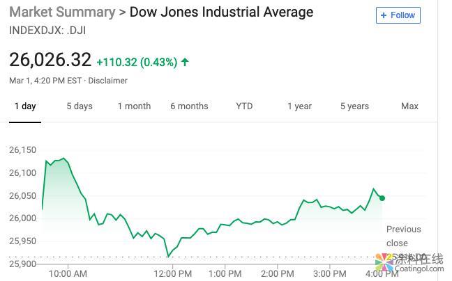Switch to the YTD view

pos(244,106)
